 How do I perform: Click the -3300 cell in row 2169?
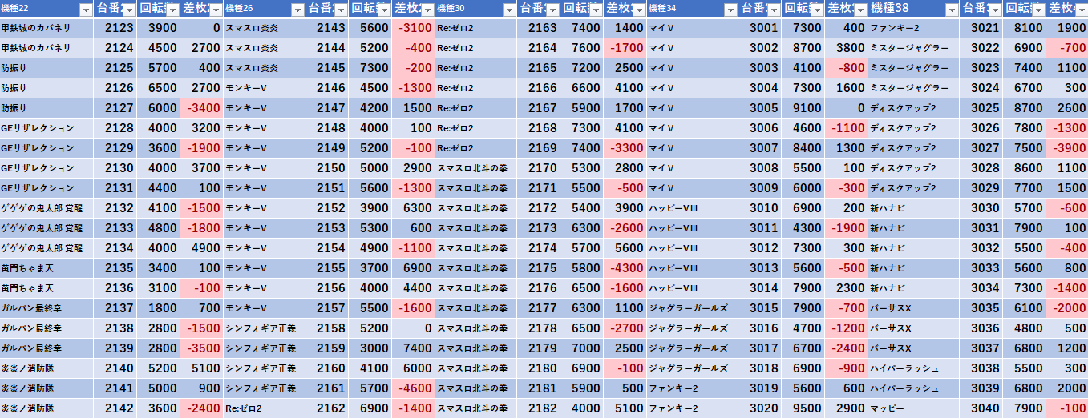tap(625, 148)
